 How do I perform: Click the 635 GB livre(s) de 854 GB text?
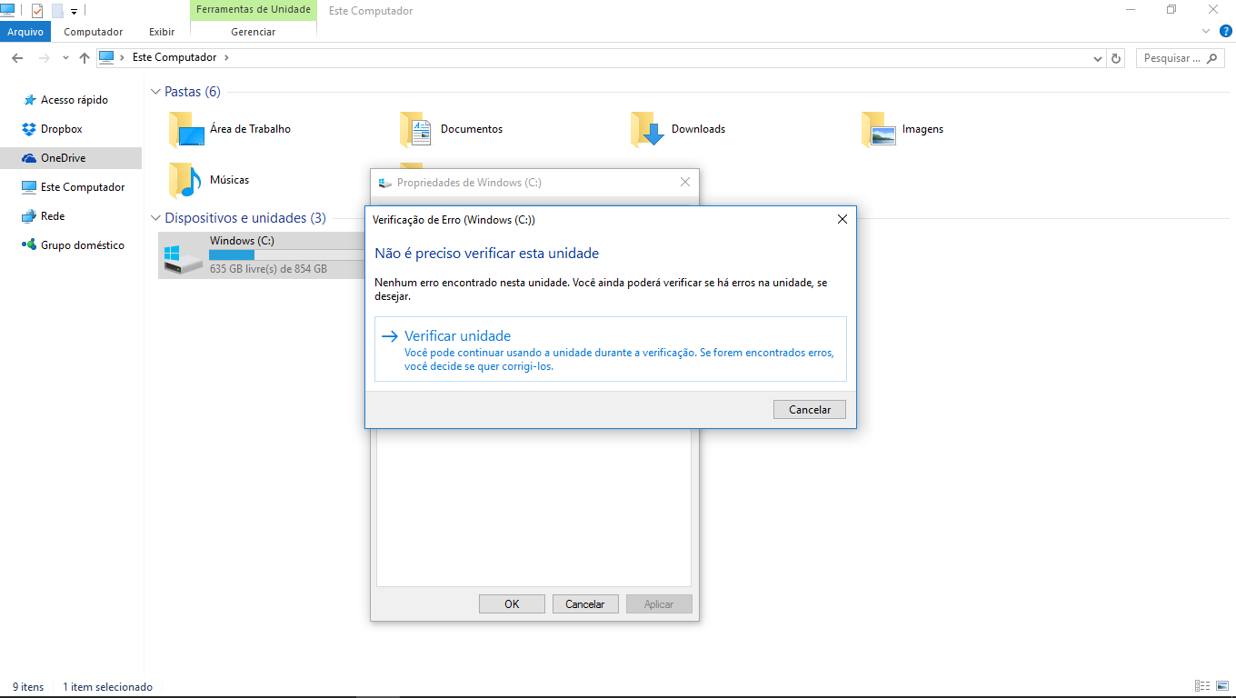coord(268,269)
